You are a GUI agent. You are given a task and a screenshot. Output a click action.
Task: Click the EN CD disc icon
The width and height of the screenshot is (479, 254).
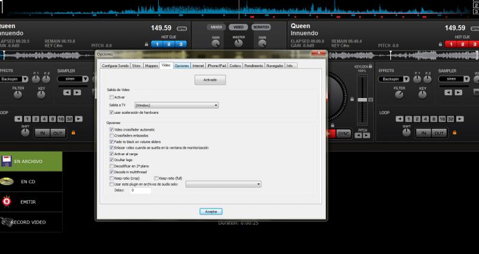tap(7, 181)
